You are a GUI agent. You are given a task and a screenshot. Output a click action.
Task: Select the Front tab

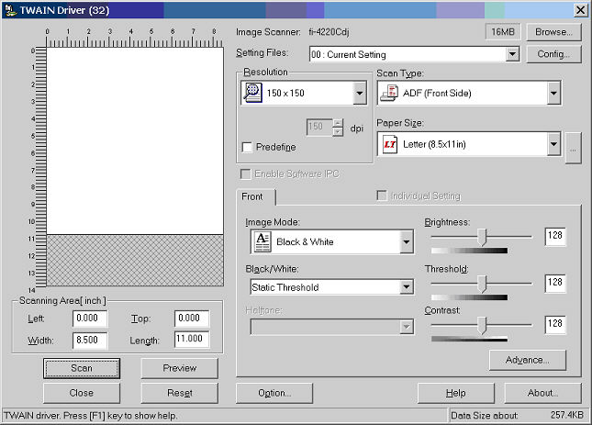[252, 196]
